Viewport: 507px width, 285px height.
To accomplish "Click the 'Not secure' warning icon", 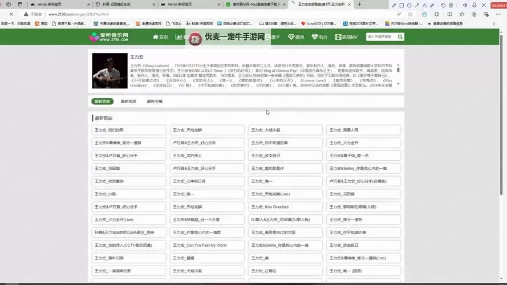I will coord(26,14).
